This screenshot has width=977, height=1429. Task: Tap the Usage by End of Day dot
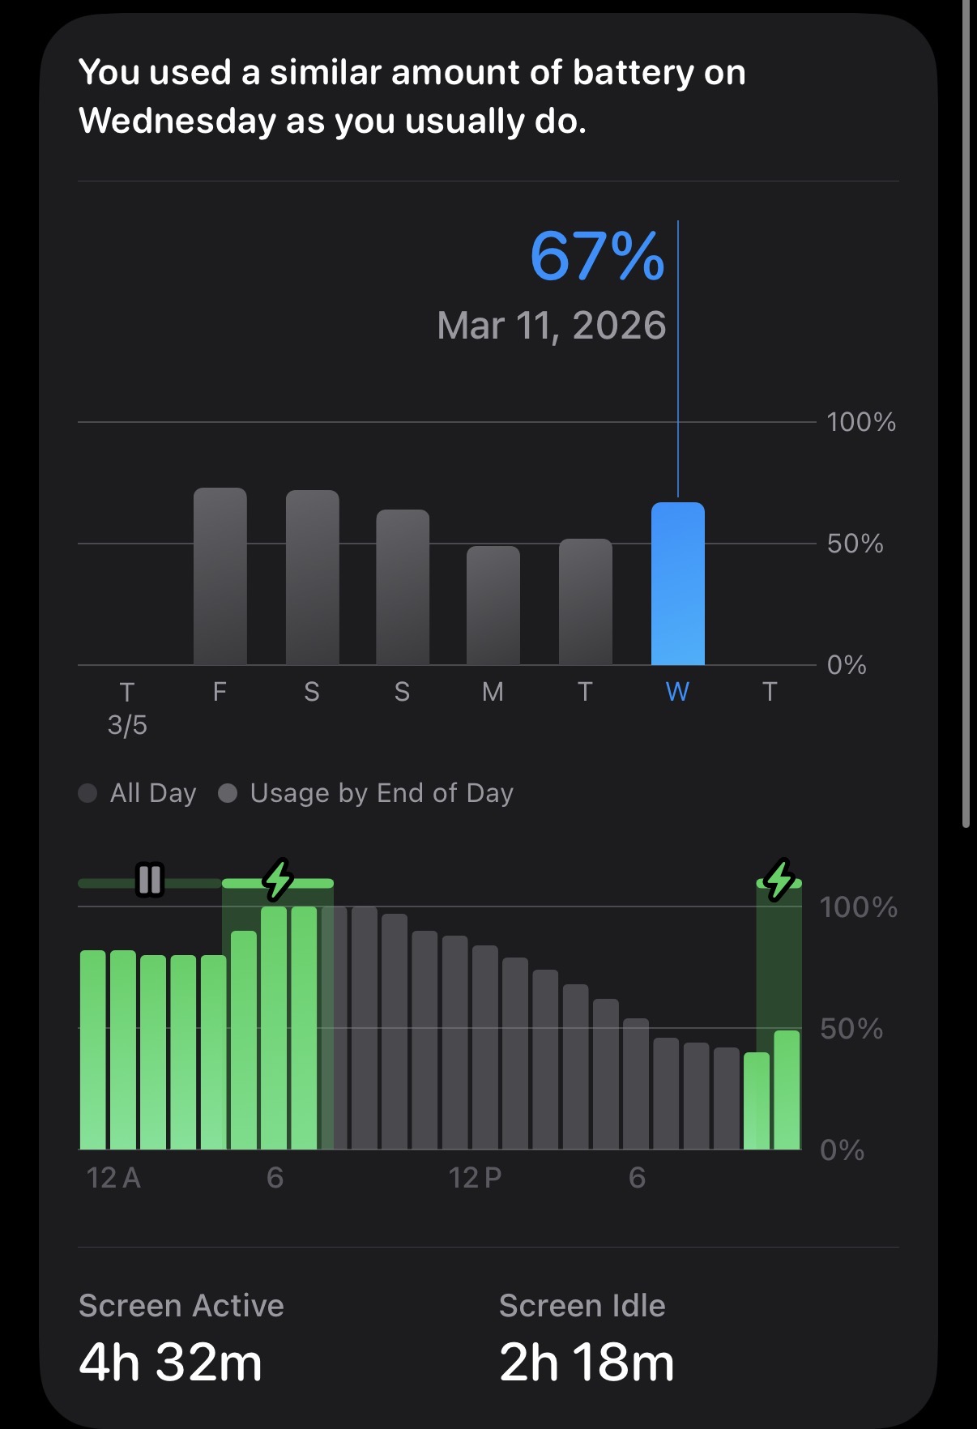click(228, 793)
